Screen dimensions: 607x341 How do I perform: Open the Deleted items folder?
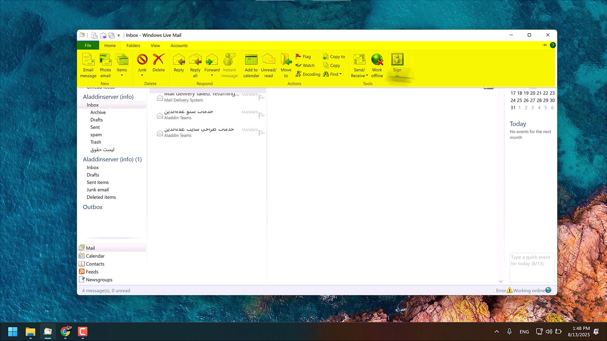[101, 197]
